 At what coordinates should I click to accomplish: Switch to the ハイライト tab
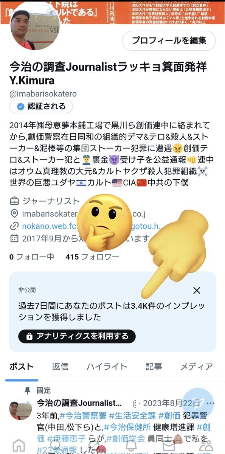107,366
